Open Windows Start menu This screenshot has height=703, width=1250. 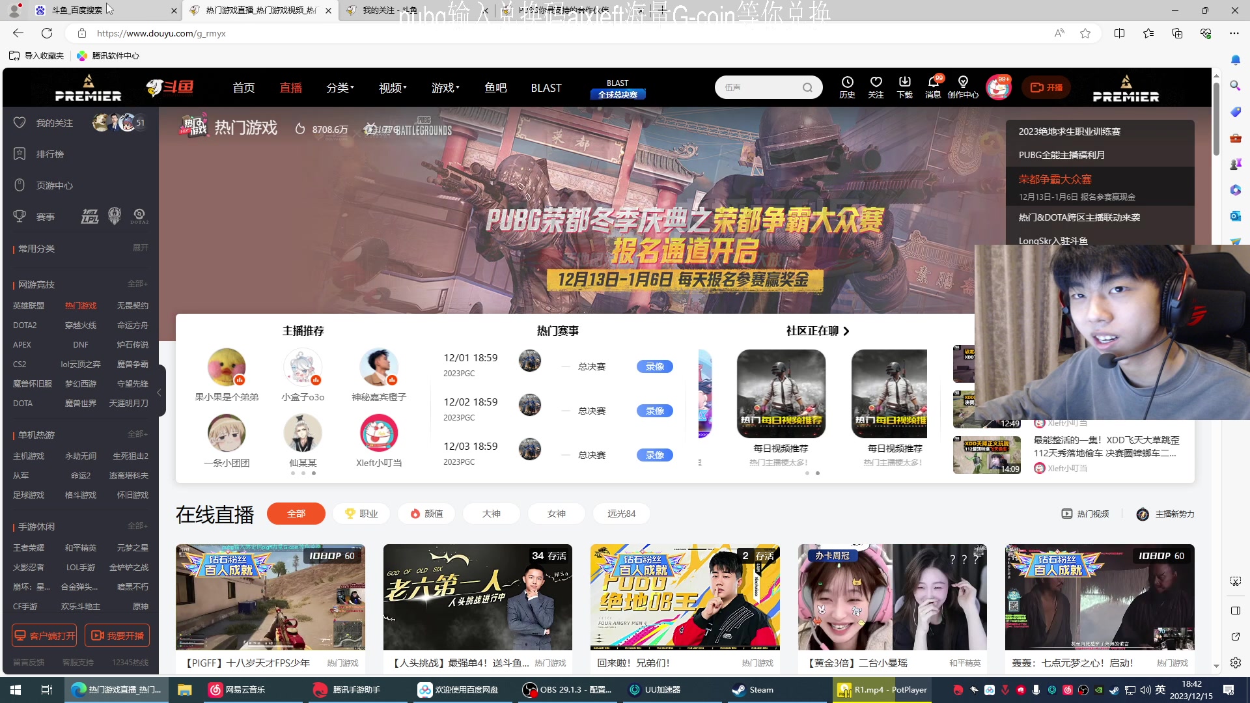16,690
